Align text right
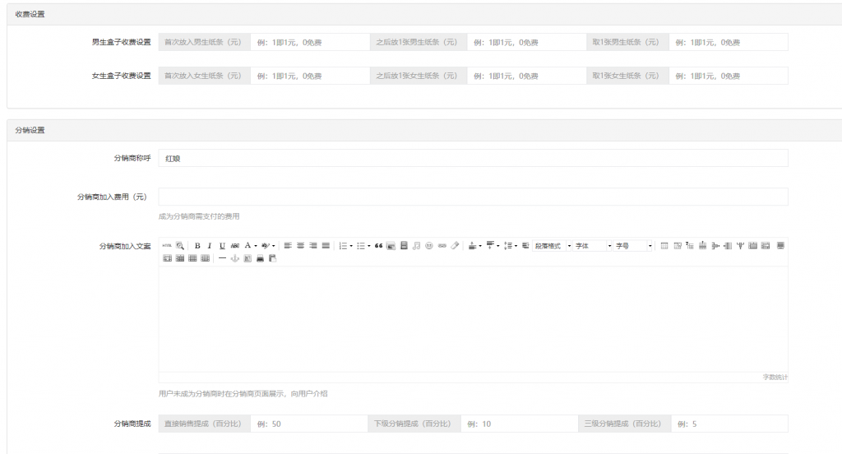 pyautogui.click(x=313, y=246)
